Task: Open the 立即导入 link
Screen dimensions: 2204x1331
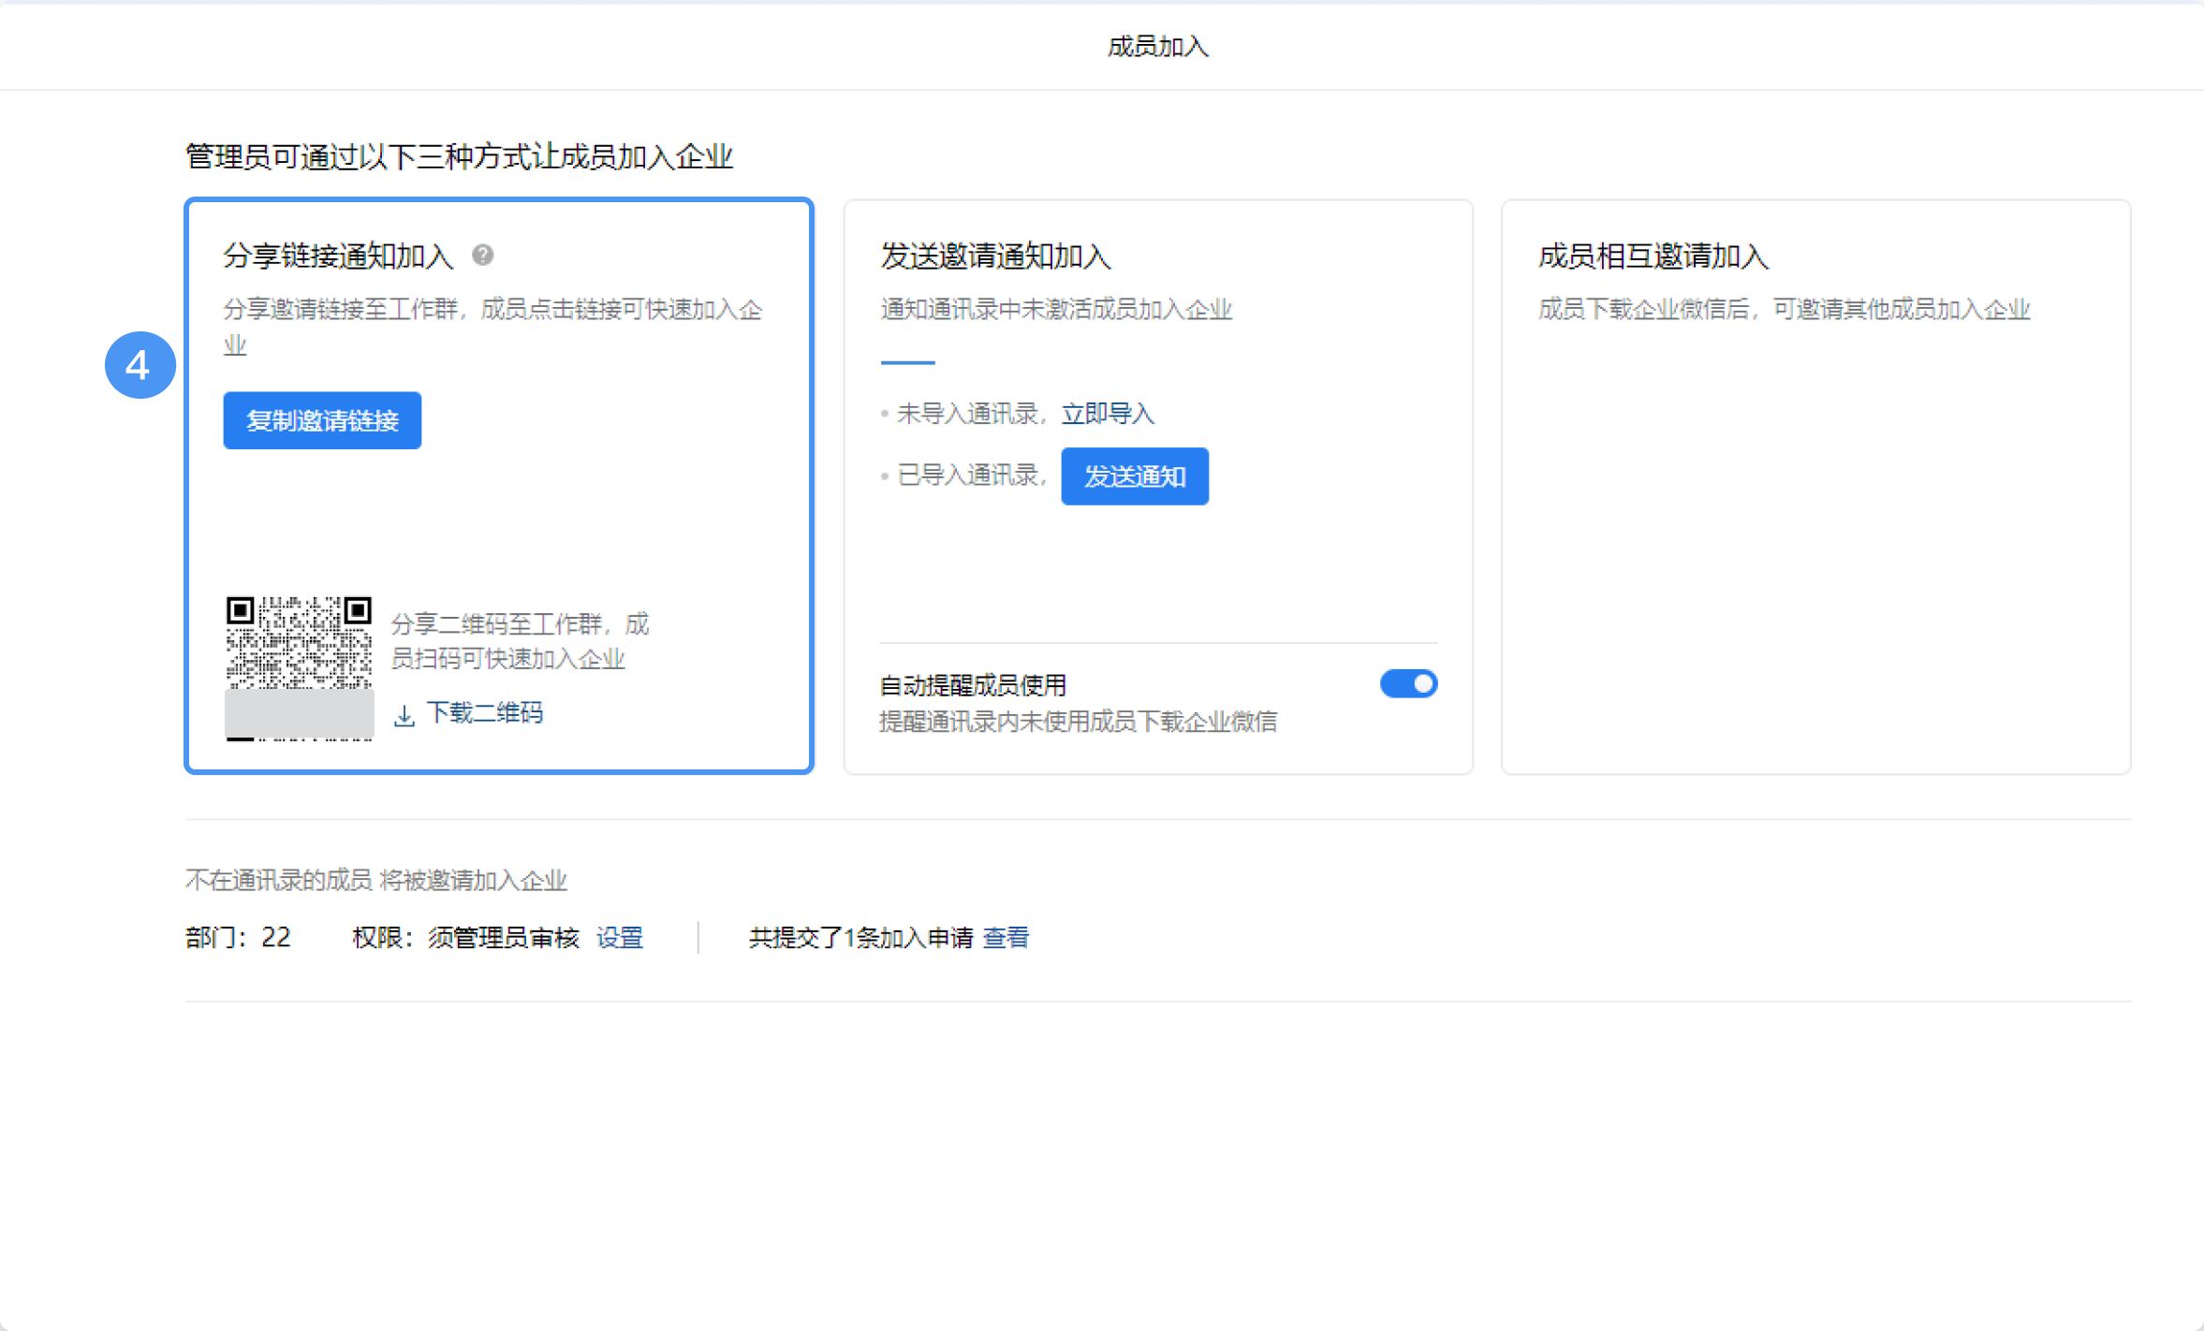Action: [x=1108, y=414]
